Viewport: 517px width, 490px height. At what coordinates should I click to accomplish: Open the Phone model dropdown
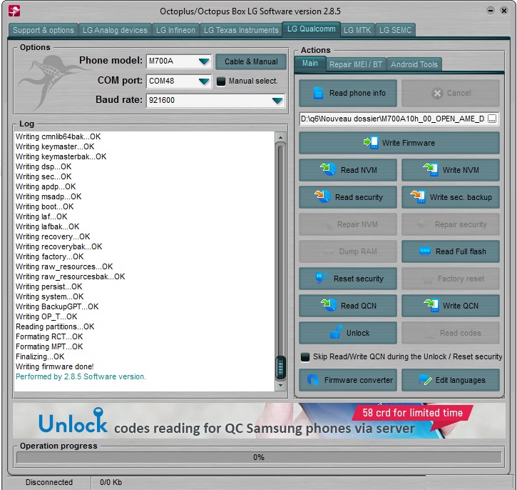tap(204, 61)
